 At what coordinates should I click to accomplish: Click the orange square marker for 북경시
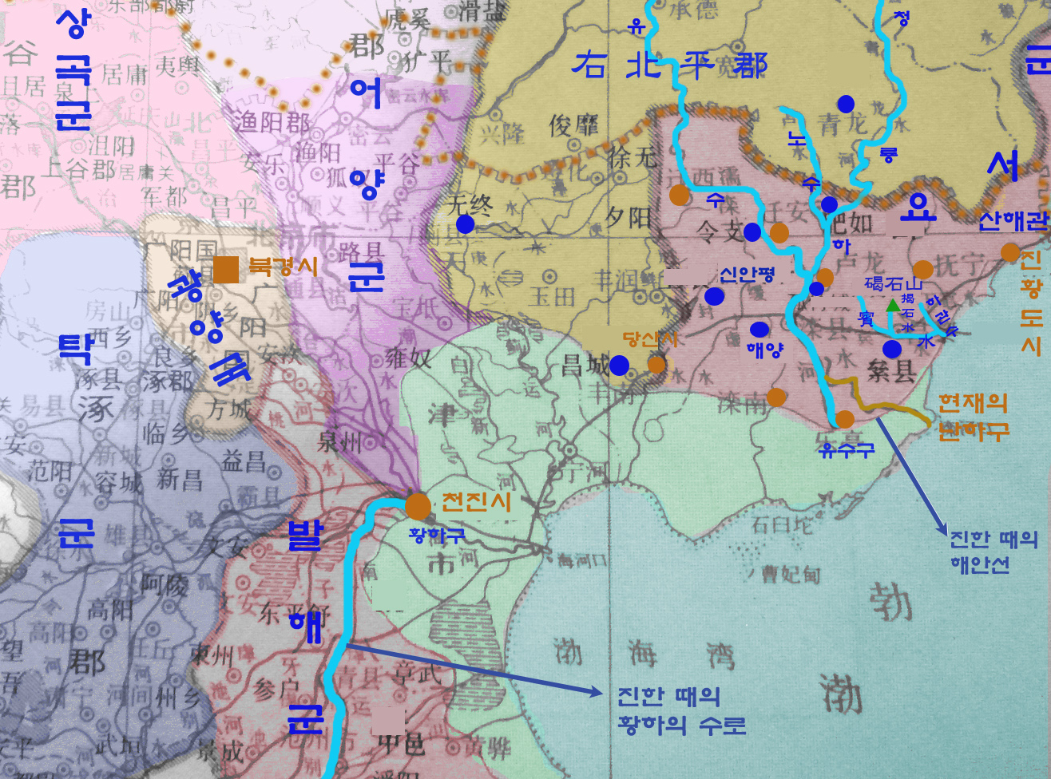tap(226, 270)
